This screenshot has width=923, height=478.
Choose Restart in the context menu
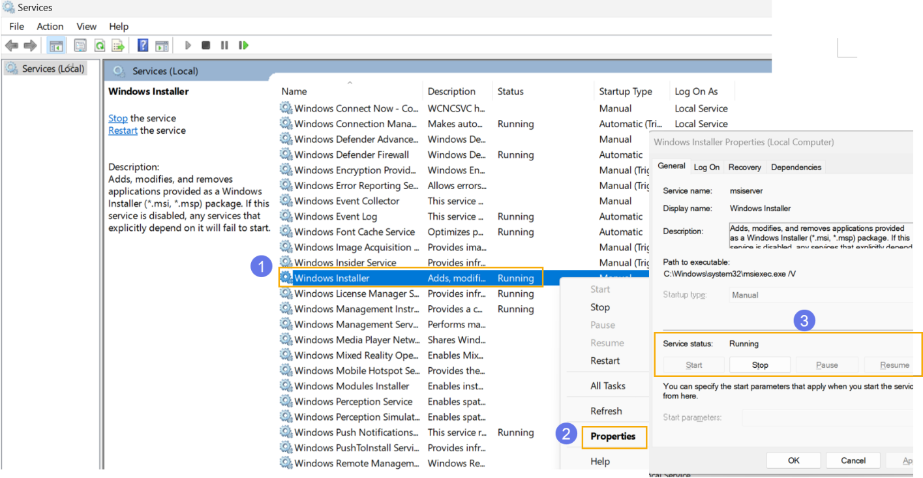click(x=605, y=361)
